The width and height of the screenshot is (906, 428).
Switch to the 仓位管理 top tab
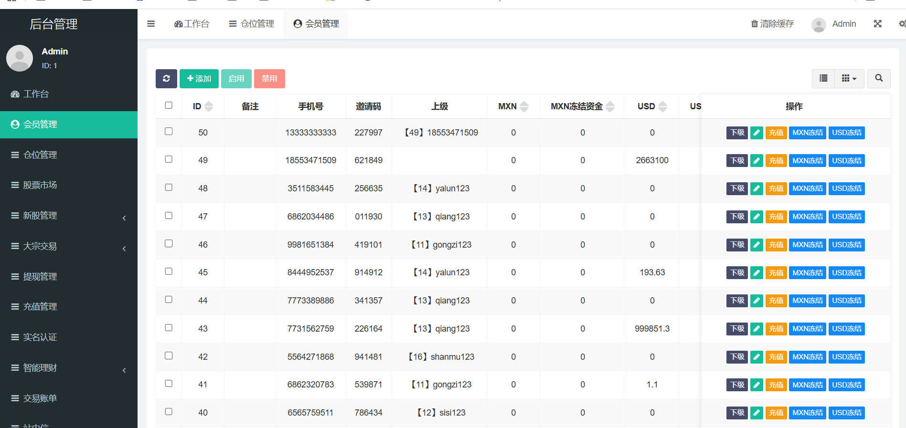click(x=252, y=24)
